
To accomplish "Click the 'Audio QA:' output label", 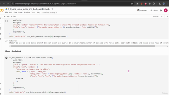I will pos(13,41).
